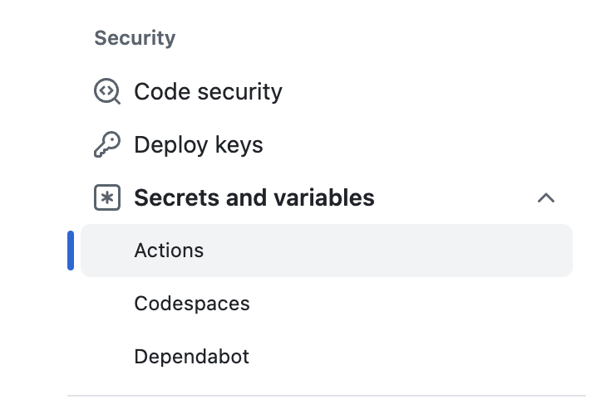596x404 pixels.
Task: Open the Deploy keys text link
Action: pos(199,145)
